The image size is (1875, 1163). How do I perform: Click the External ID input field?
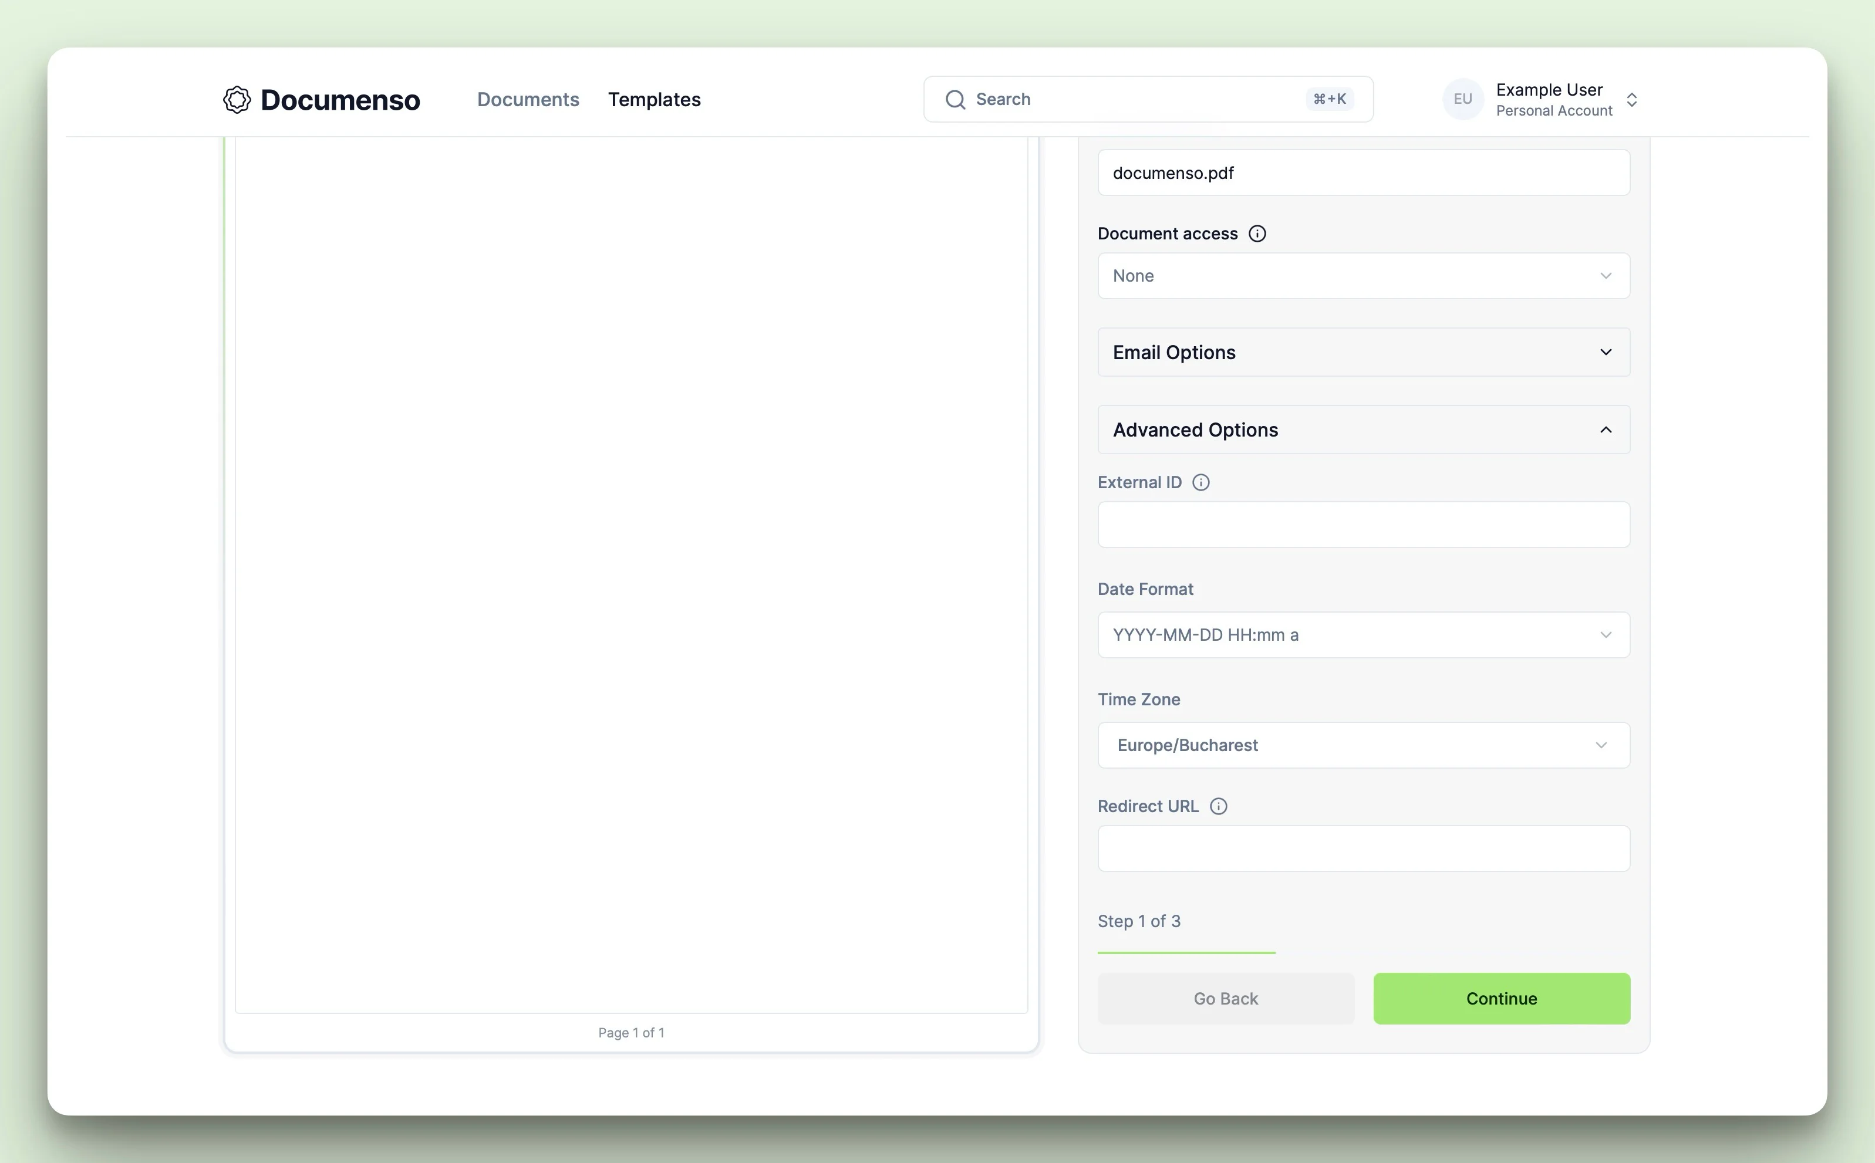1364,524
